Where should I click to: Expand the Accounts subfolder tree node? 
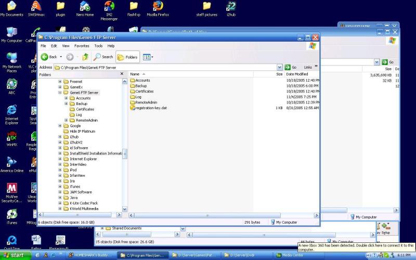coord(66,98)
